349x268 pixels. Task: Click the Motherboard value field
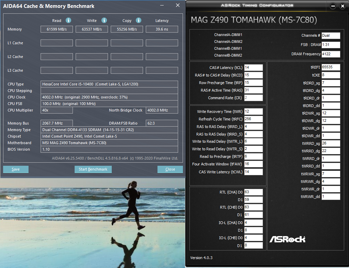tap(109, 143)
